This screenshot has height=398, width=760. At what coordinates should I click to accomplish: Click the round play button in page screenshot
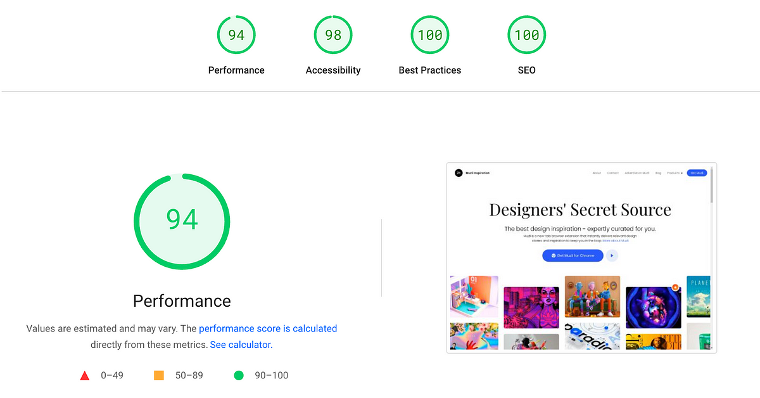(x=612, y=255)
